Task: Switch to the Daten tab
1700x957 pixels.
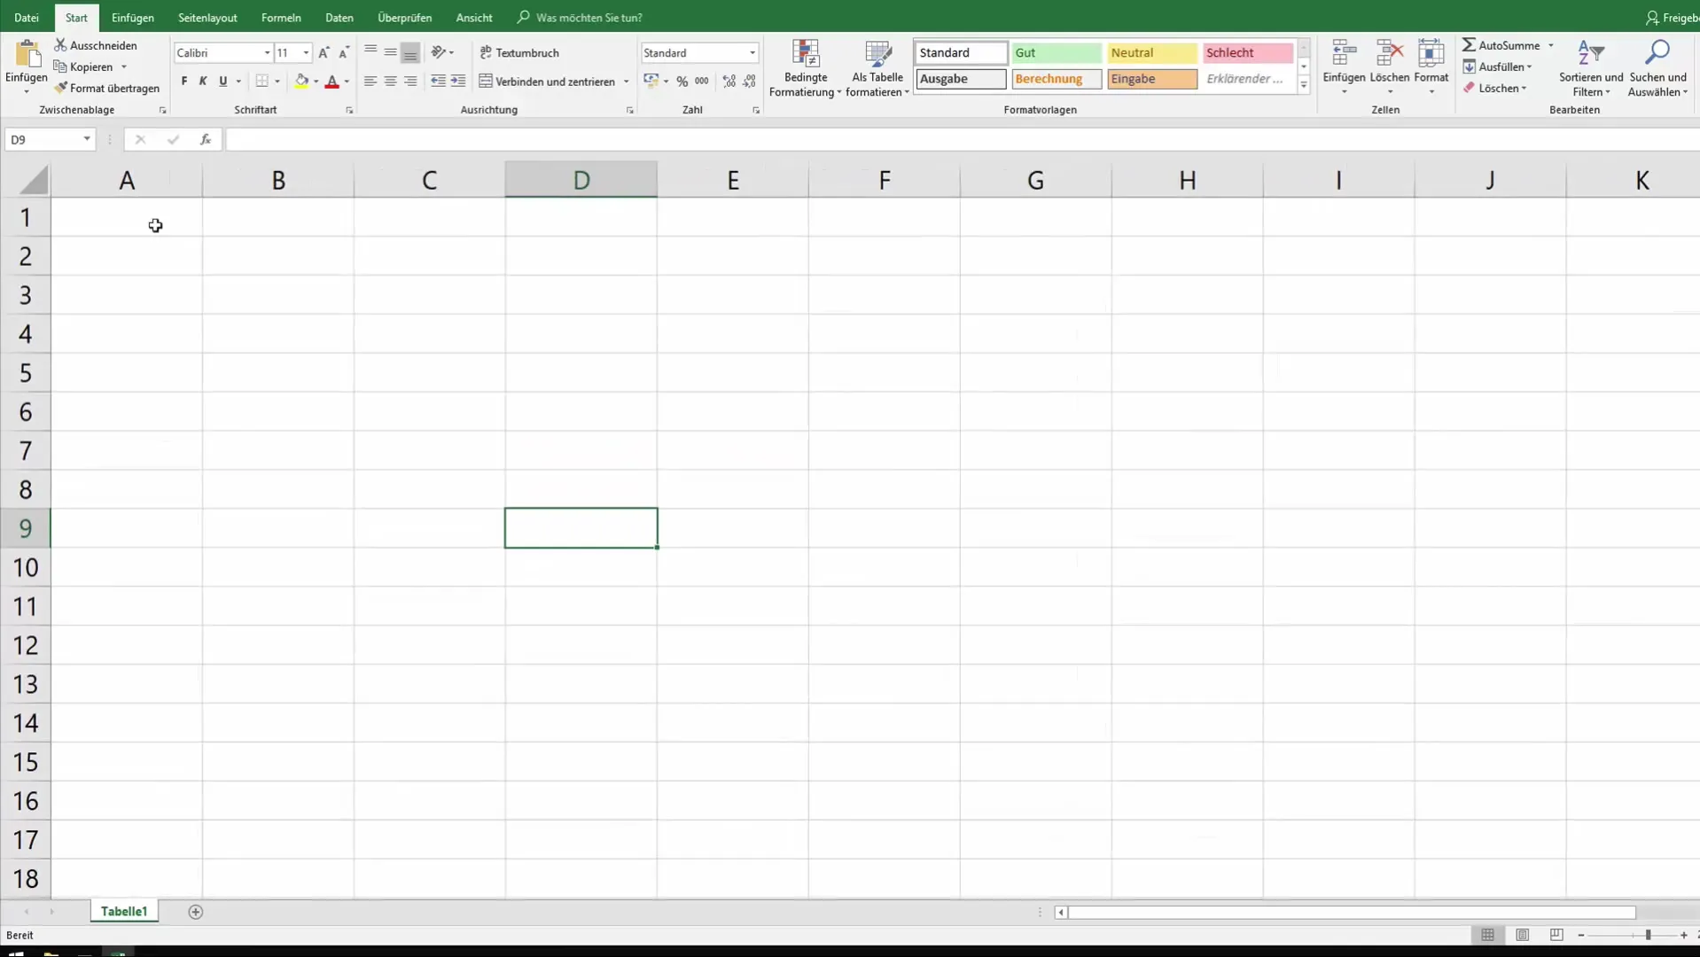Action: (339, 18)
